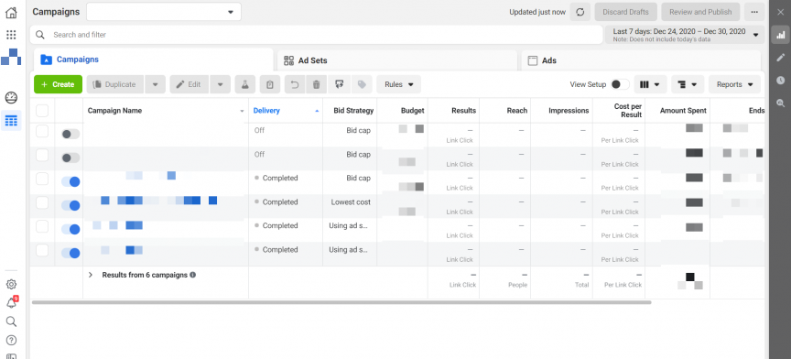Viewport: 791px width, 359px height.
Task: Check the checkbox of the Lowest cost campaign row
Action: (x=42, y=202)
